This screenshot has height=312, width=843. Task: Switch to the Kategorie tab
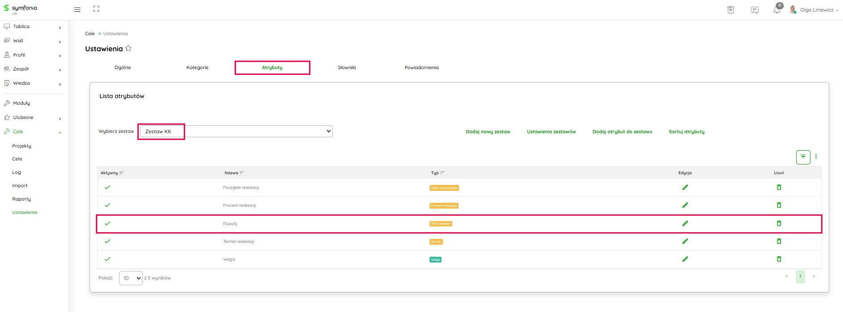pos(197,68)
